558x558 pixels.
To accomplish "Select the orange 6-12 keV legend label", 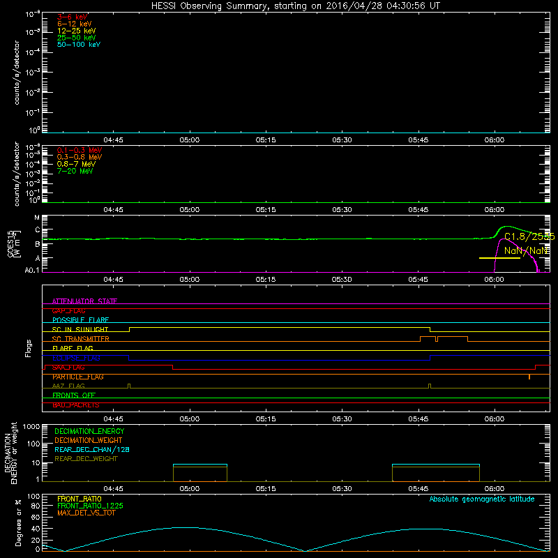I will [75, 24].
